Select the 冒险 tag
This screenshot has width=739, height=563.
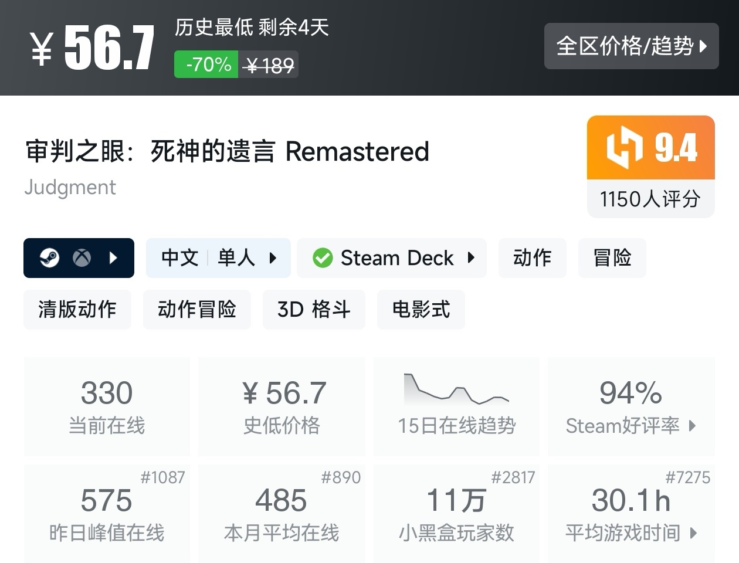[x=612, y=257]
